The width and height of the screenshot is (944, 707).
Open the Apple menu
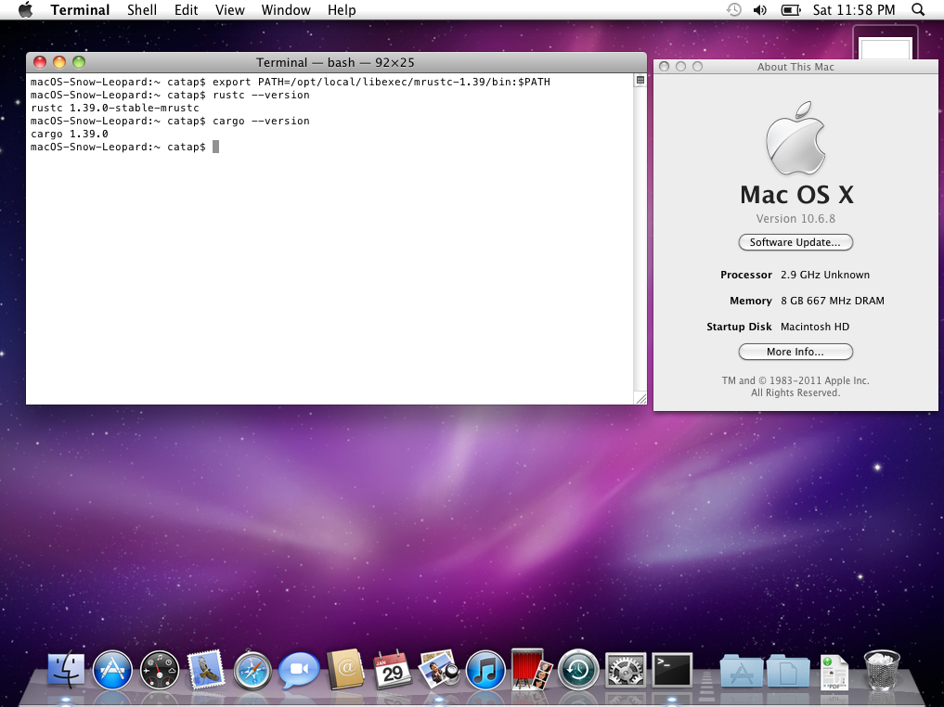(25, 9)
